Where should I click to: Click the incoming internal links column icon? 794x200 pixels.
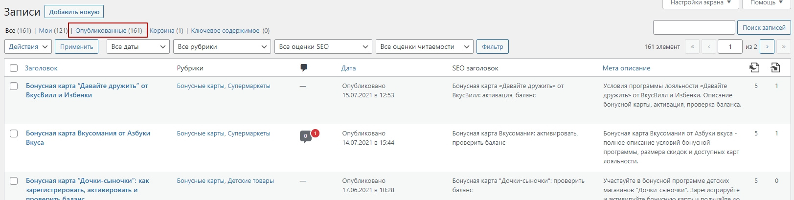(775, 68)
